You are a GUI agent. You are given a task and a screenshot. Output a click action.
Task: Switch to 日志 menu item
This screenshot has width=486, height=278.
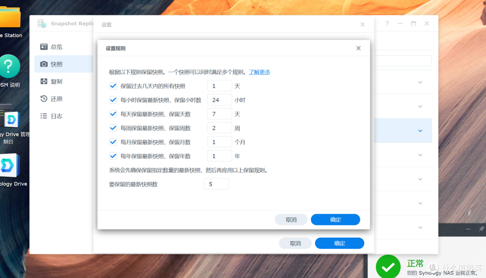point(63,116)
